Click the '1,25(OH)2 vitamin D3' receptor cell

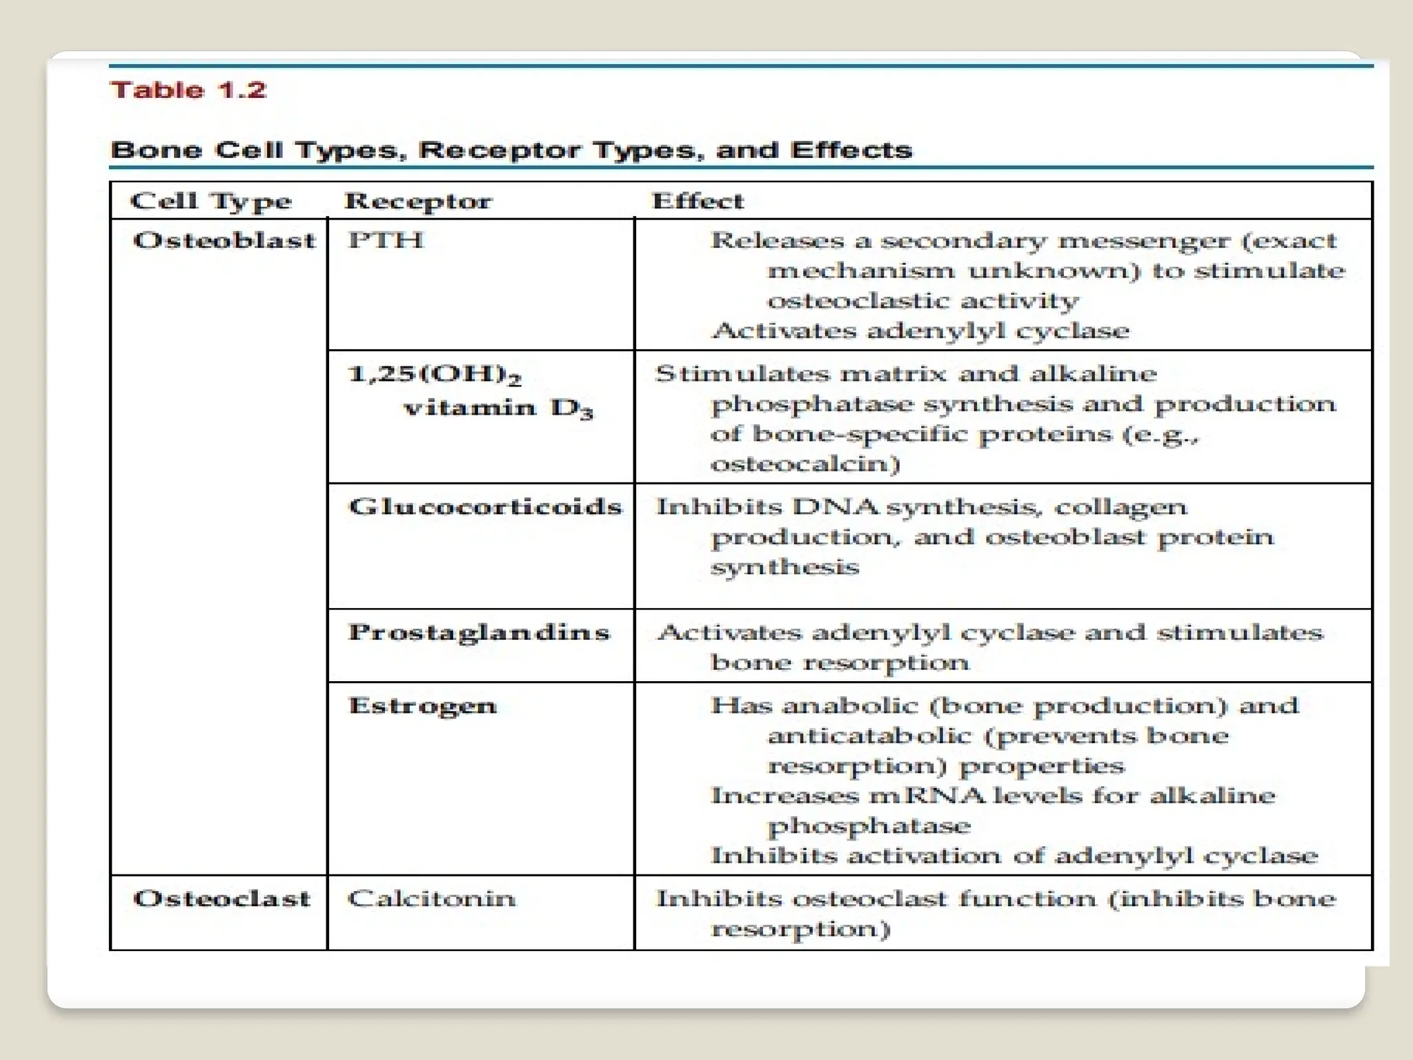[469, 391]
